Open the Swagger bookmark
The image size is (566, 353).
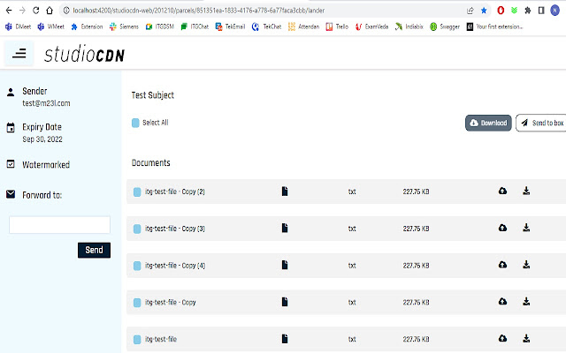(445, 26)
